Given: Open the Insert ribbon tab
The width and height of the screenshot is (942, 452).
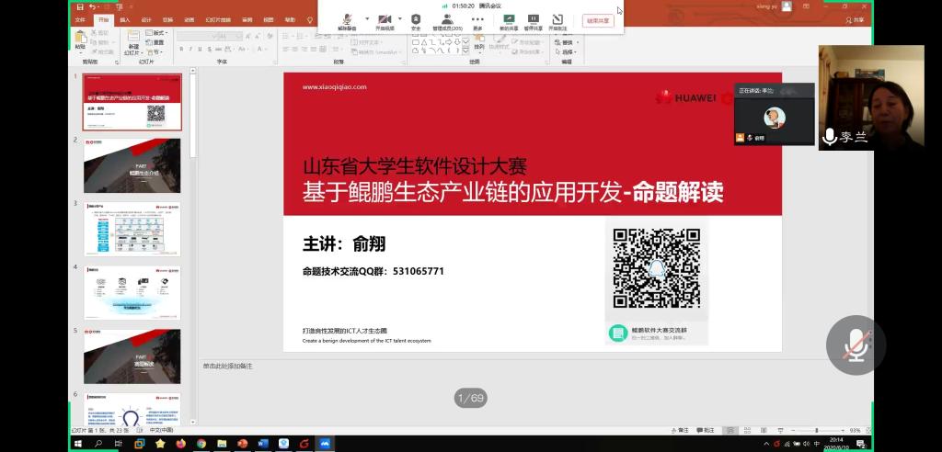Looking at the screenshot, I should tap(125, 19).
